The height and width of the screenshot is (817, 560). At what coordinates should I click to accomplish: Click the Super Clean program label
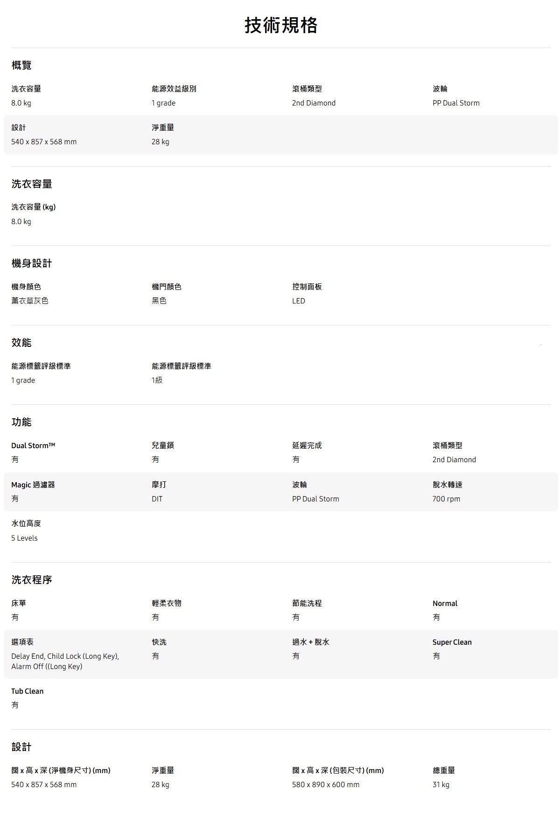pyautogui.click(x=452, y=642)
